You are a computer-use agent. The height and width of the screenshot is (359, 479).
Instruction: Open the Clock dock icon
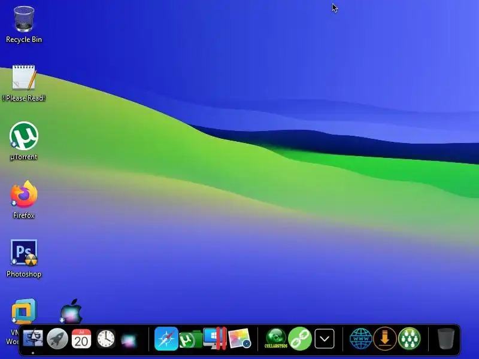(x=106, y=339)
